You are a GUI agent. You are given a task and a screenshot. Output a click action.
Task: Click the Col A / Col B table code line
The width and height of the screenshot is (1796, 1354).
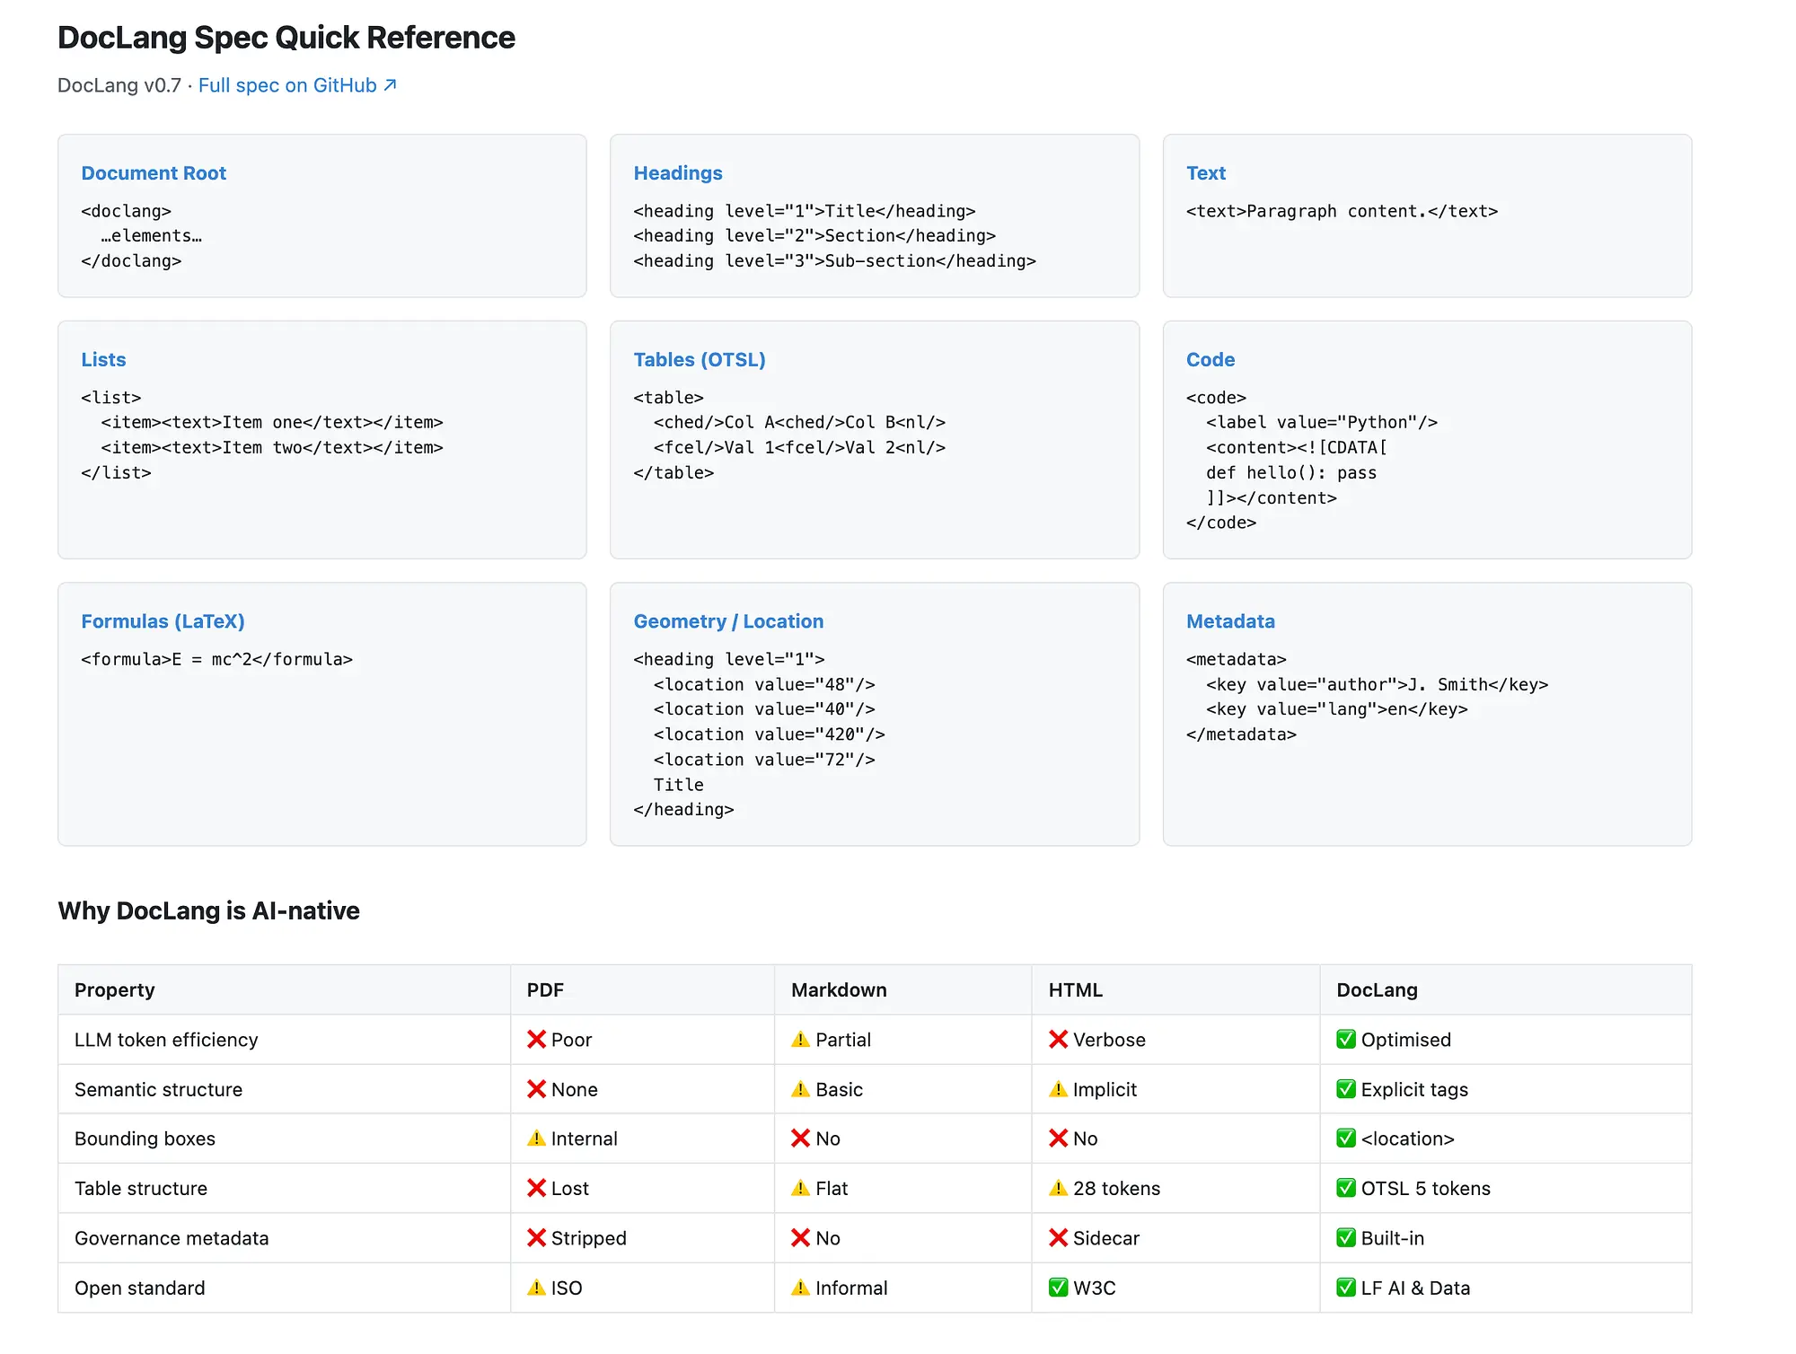(x=799, y=423)
